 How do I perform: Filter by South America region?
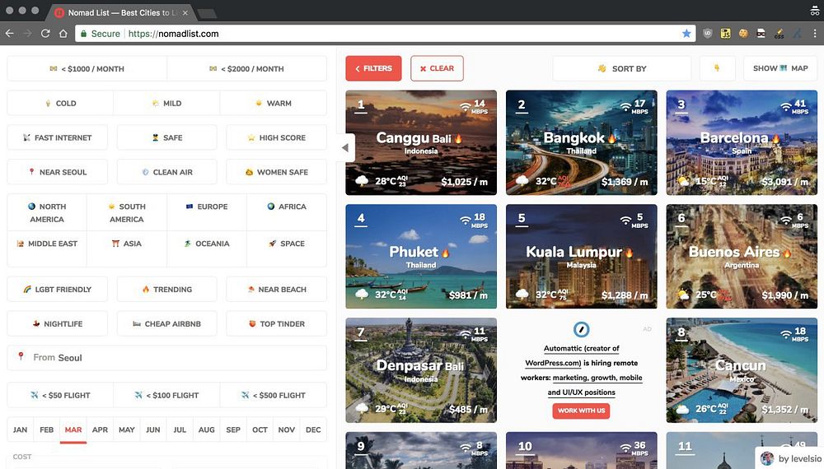click(127, 212)
